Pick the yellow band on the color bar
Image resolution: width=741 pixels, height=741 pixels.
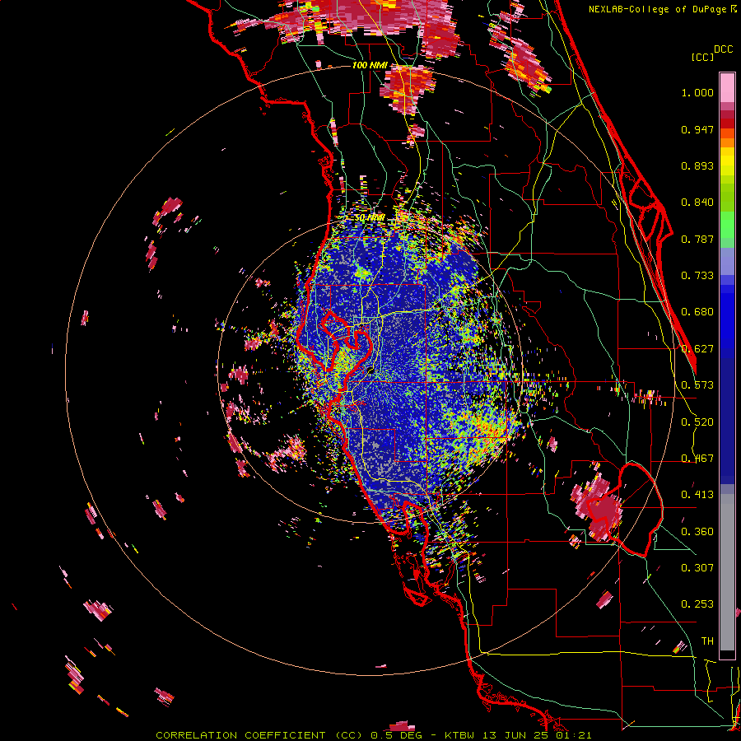click(x=727, y=161)
